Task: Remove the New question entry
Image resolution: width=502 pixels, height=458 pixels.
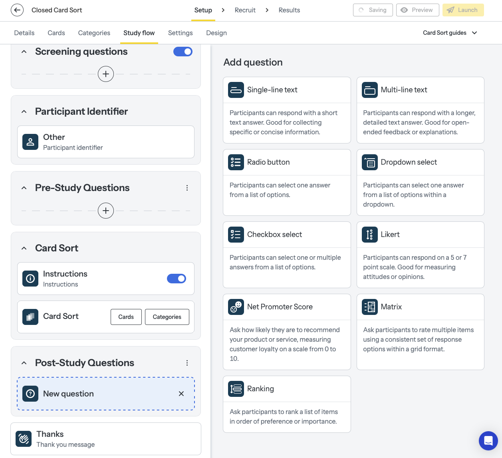Action: click(x=181, y=394)
